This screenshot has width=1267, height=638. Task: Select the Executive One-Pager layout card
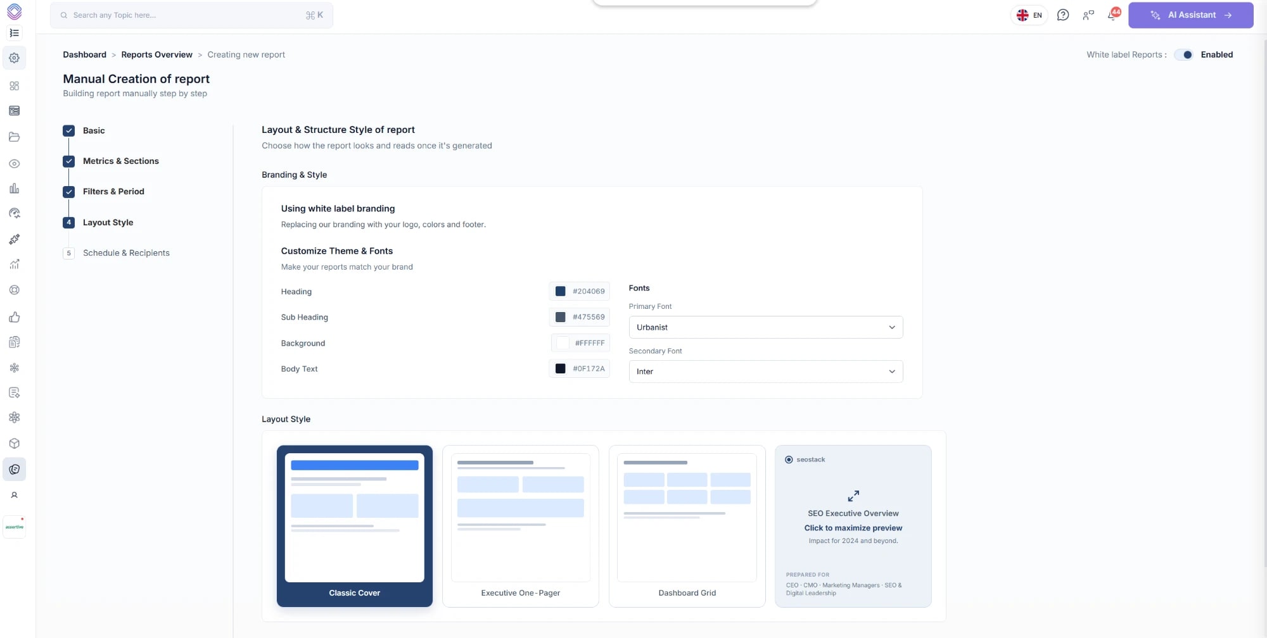(x=521, y=526)
